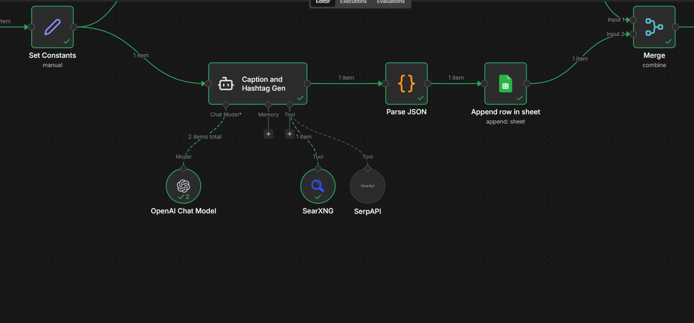Click the Merge node's Input 1 connector
This screenshot has width=694, height=323.
[x=633, y=20]
